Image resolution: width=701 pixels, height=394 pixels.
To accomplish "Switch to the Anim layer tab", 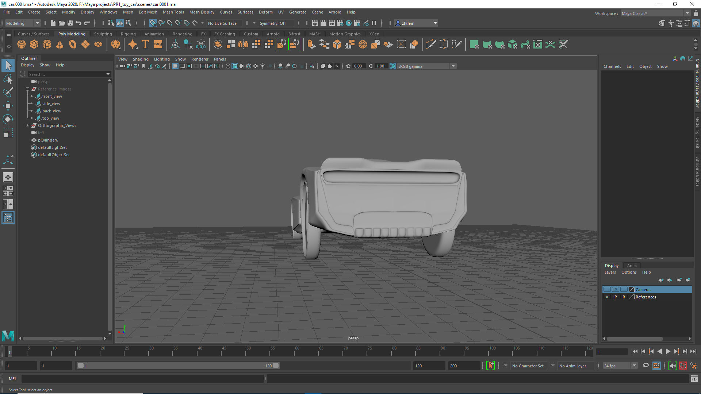I will coord(632,266).
